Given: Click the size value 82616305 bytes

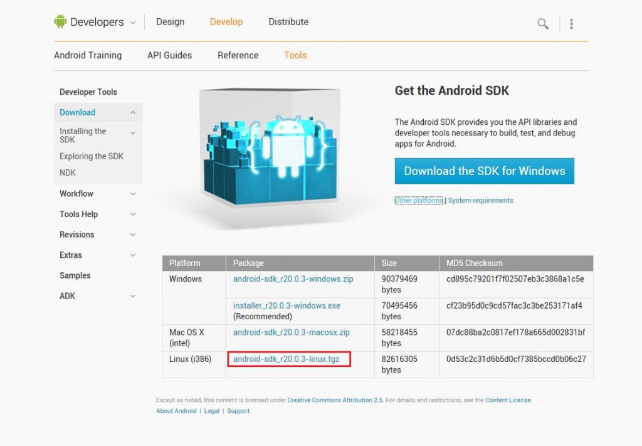Looking at the screenshot, I should click(x=399, y=364).
